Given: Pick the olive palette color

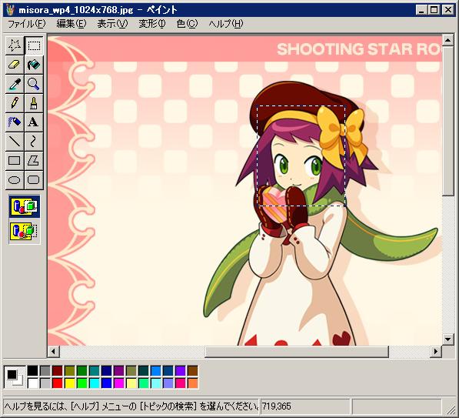Looking at the screenshot, I should click(70, 370).
